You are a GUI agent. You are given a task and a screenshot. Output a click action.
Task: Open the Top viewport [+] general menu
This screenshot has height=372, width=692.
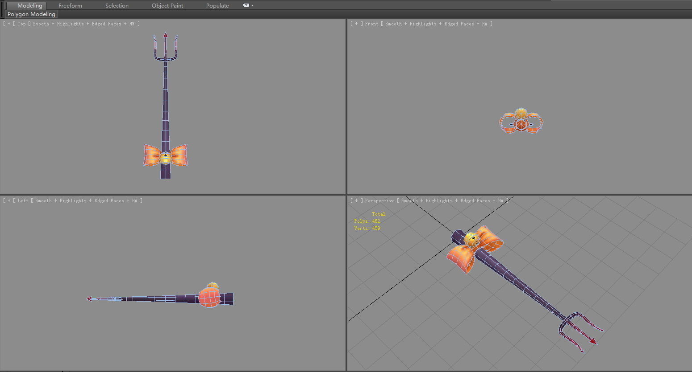(x=9, y=24)
